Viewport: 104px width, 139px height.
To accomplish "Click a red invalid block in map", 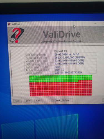I will [x=60, y=89].
